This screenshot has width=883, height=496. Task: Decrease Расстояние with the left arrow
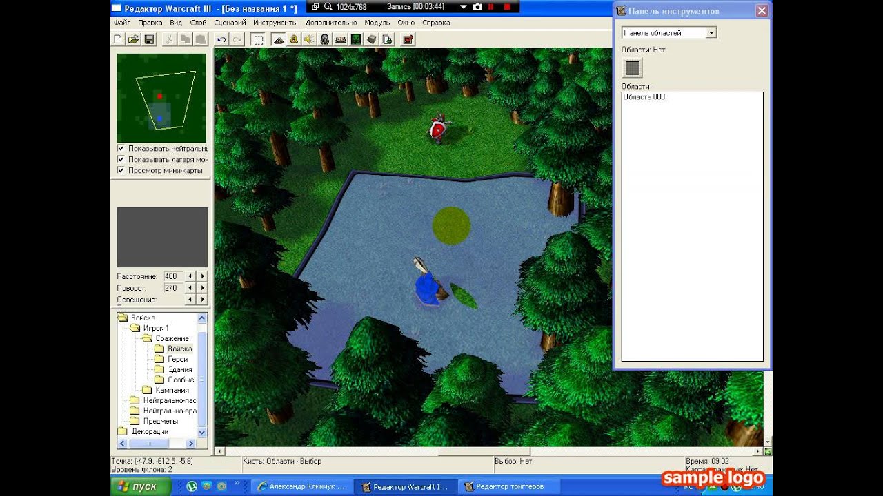(x=190, y=276)
